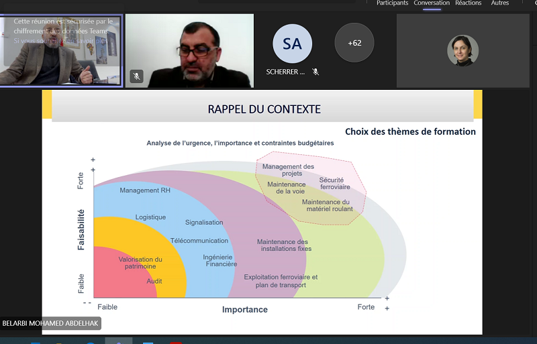Open the 'Si vous souhaitez en savoir plus' link

click(59, 41)
